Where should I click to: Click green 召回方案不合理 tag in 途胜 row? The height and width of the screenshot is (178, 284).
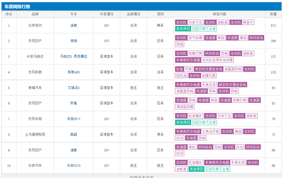click(x=204, y=28)
